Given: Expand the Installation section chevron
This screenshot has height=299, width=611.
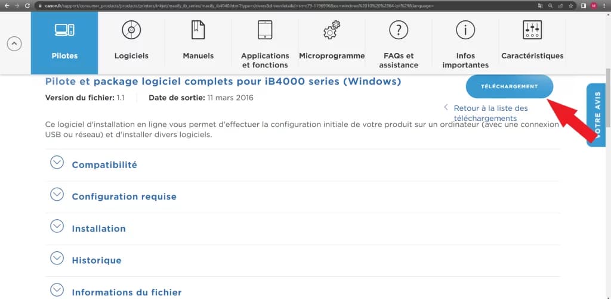Looking at the screenshot, I should 57,226.
